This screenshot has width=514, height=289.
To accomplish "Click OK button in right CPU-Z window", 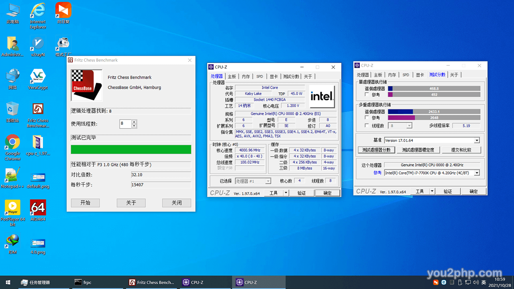I will (474, 191).
